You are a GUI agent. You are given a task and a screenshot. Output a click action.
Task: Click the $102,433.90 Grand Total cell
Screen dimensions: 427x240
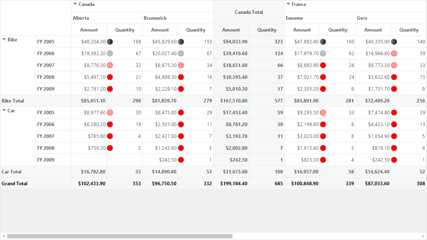(89, 184)
